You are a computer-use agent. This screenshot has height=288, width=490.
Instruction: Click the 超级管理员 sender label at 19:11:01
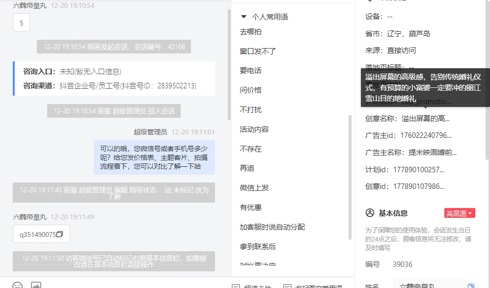click(150, 132)
